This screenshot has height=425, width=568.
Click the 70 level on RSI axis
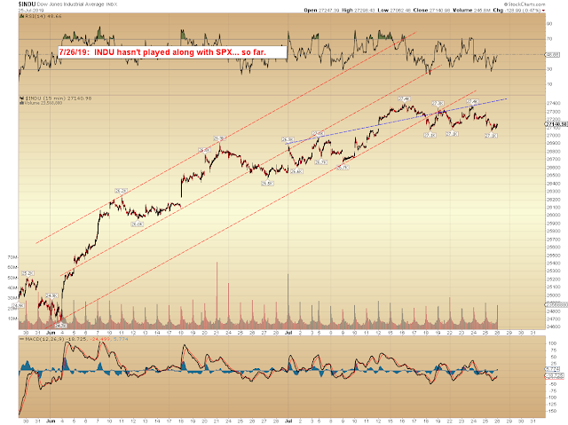549,39
